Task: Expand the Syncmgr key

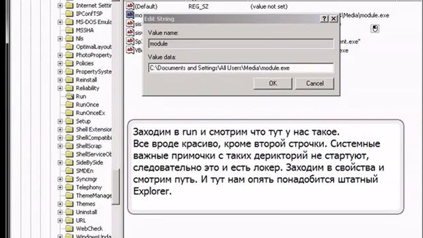Action: pos(60,179)
